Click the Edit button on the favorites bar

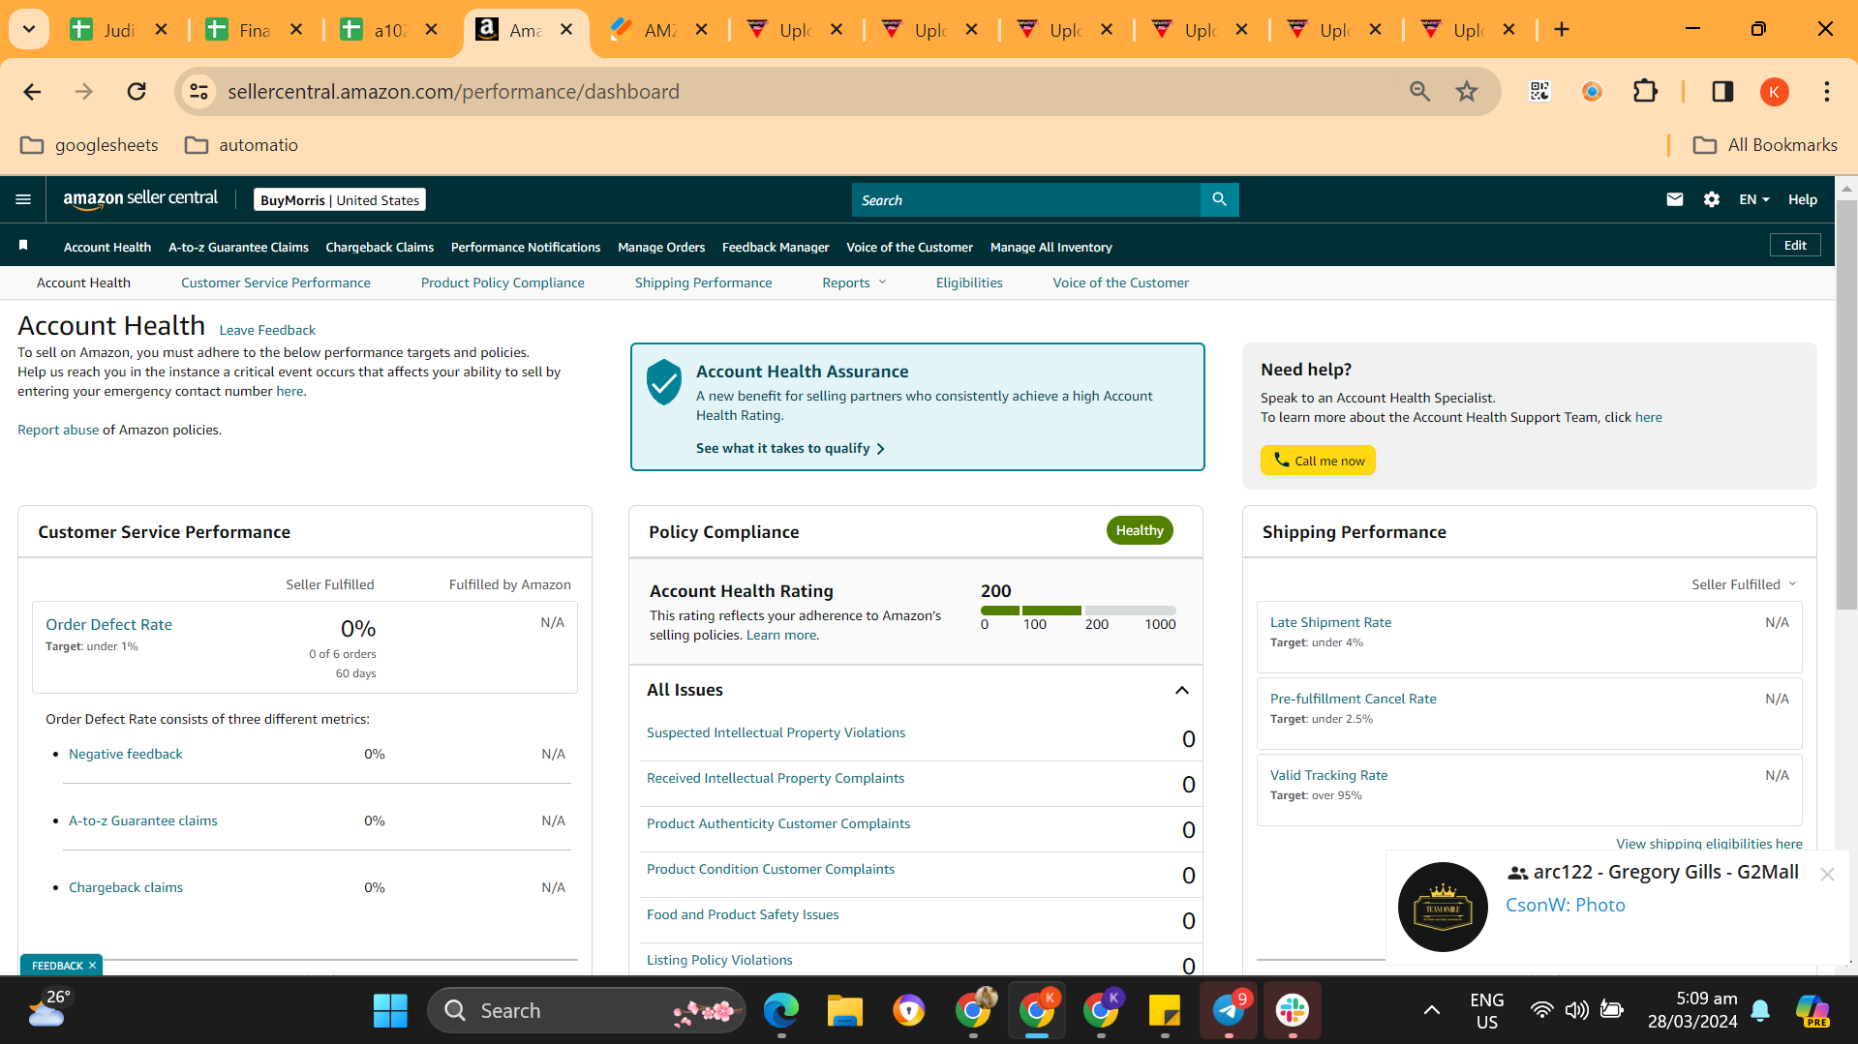(1795, 245)
